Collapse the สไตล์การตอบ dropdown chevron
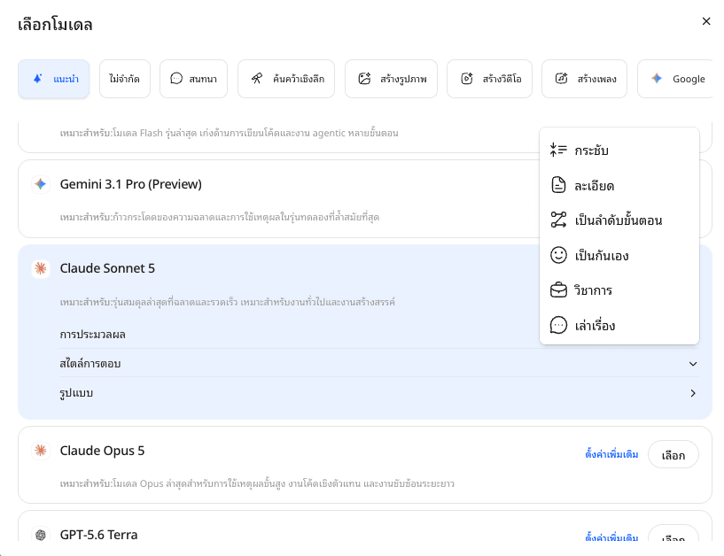 [x=693, y=364]
